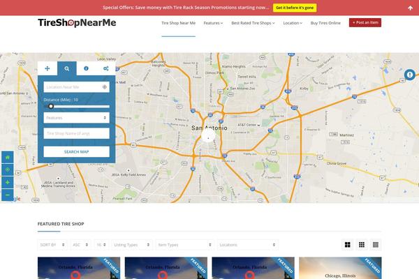Screen dimensions: 419x279
Task: Click the home map control icon
Action: point(8,157)
